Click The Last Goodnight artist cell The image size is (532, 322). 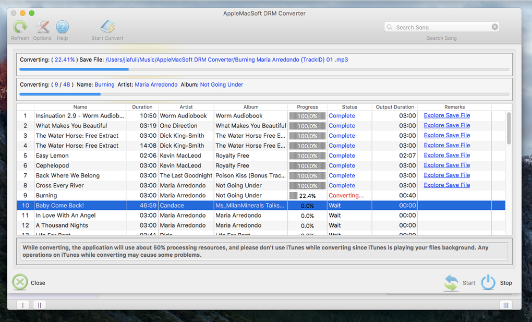186,175
